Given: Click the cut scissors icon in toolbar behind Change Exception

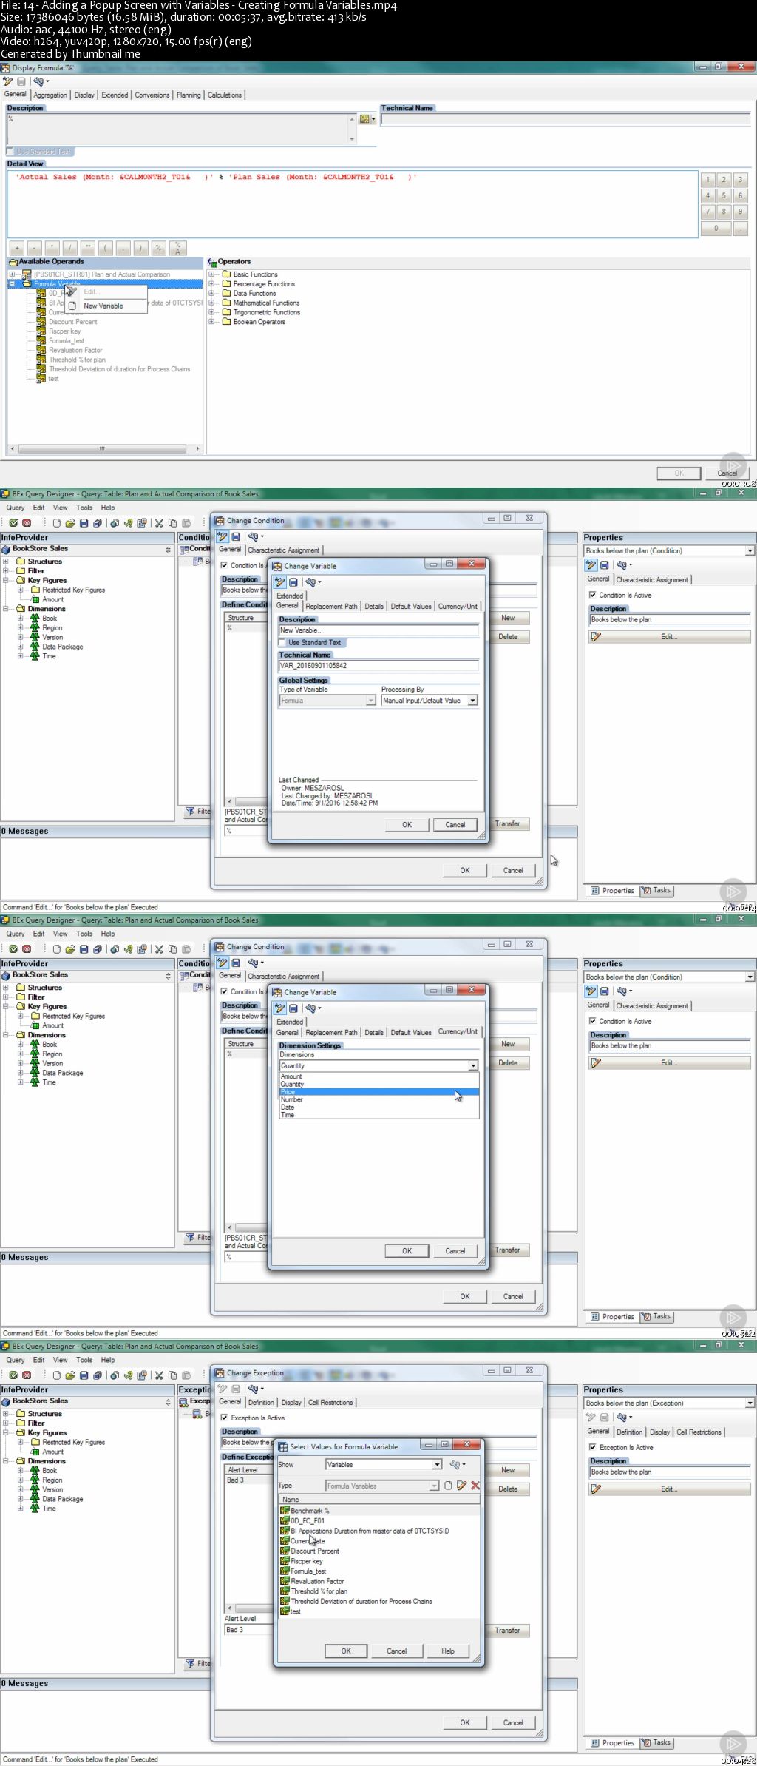Looking at the screenshot, I should [x=158, y=1375].
